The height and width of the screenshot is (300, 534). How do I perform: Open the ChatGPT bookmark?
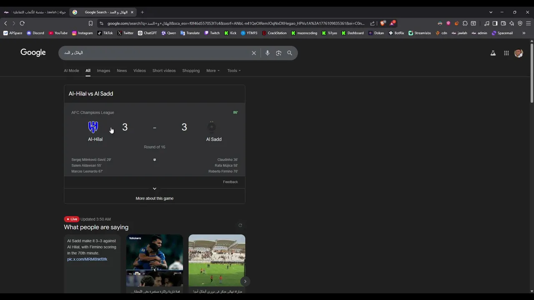tap(147, 33)
